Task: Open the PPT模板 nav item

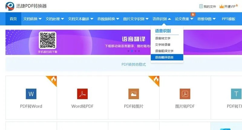Action: pos(229,19)
